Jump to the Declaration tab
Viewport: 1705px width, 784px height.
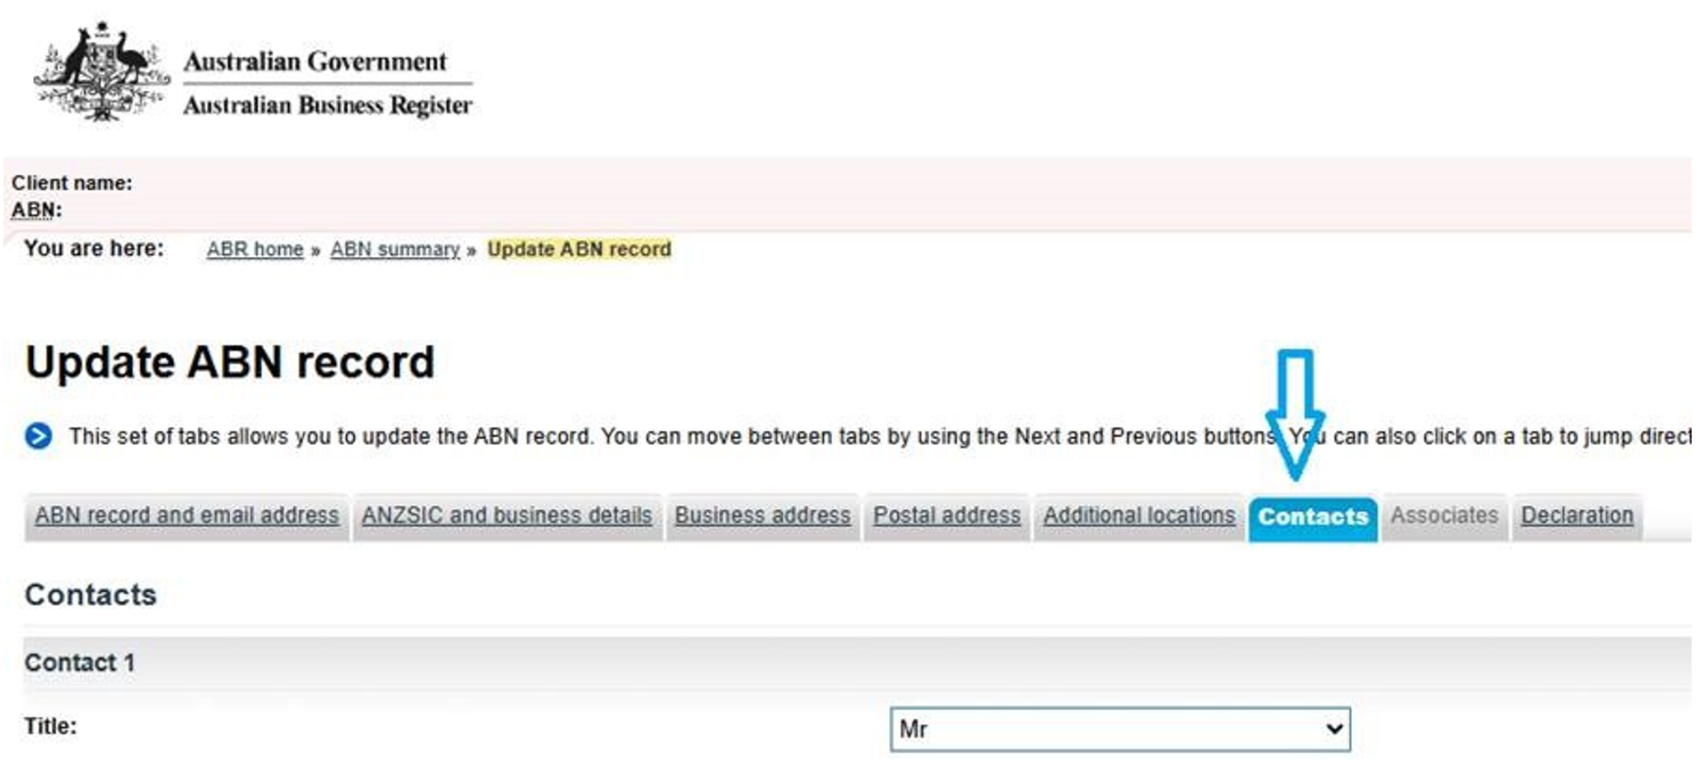1577,516
